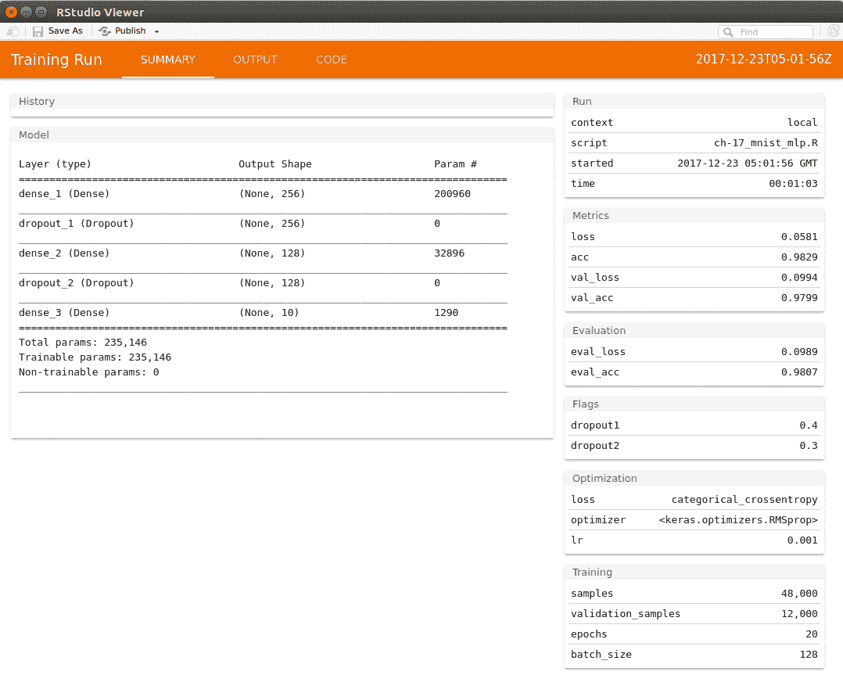Open the Publish dropdown arrow
Screen dimensions: 843x693
point(157,32)
